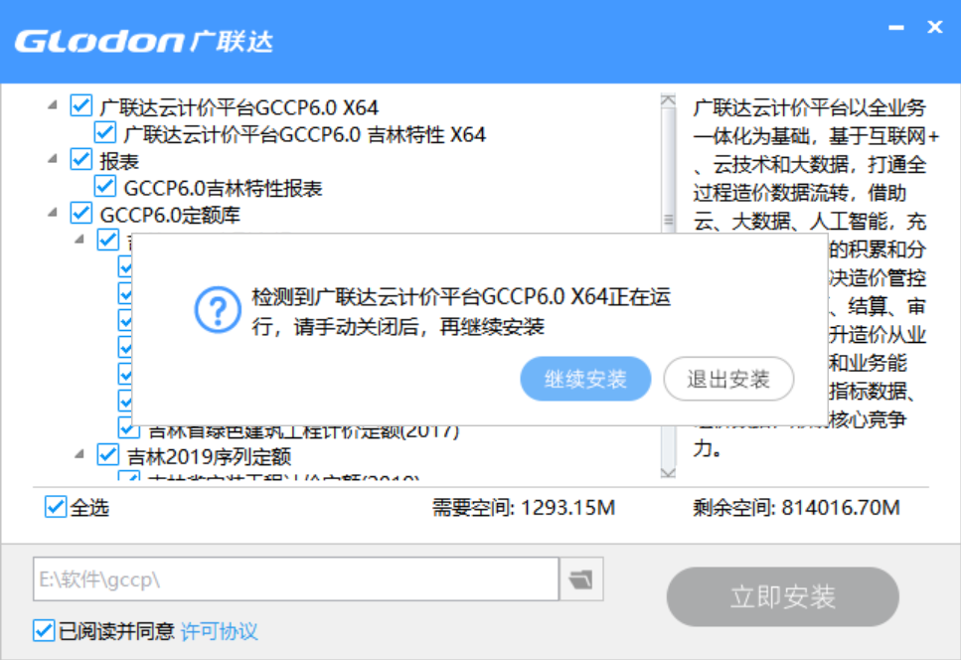Click 剩余空间: 814016.70M text
This screenshot has height=660, width=961.
[796, 507]
